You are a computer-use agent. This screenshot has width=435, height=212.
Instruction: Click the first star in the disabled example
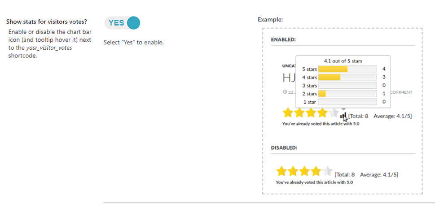pos(281,171)
